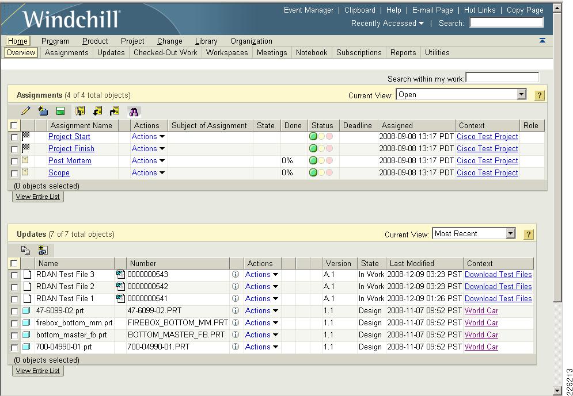Collapse the header using the blue arrow icon

(x=542, y=40)
